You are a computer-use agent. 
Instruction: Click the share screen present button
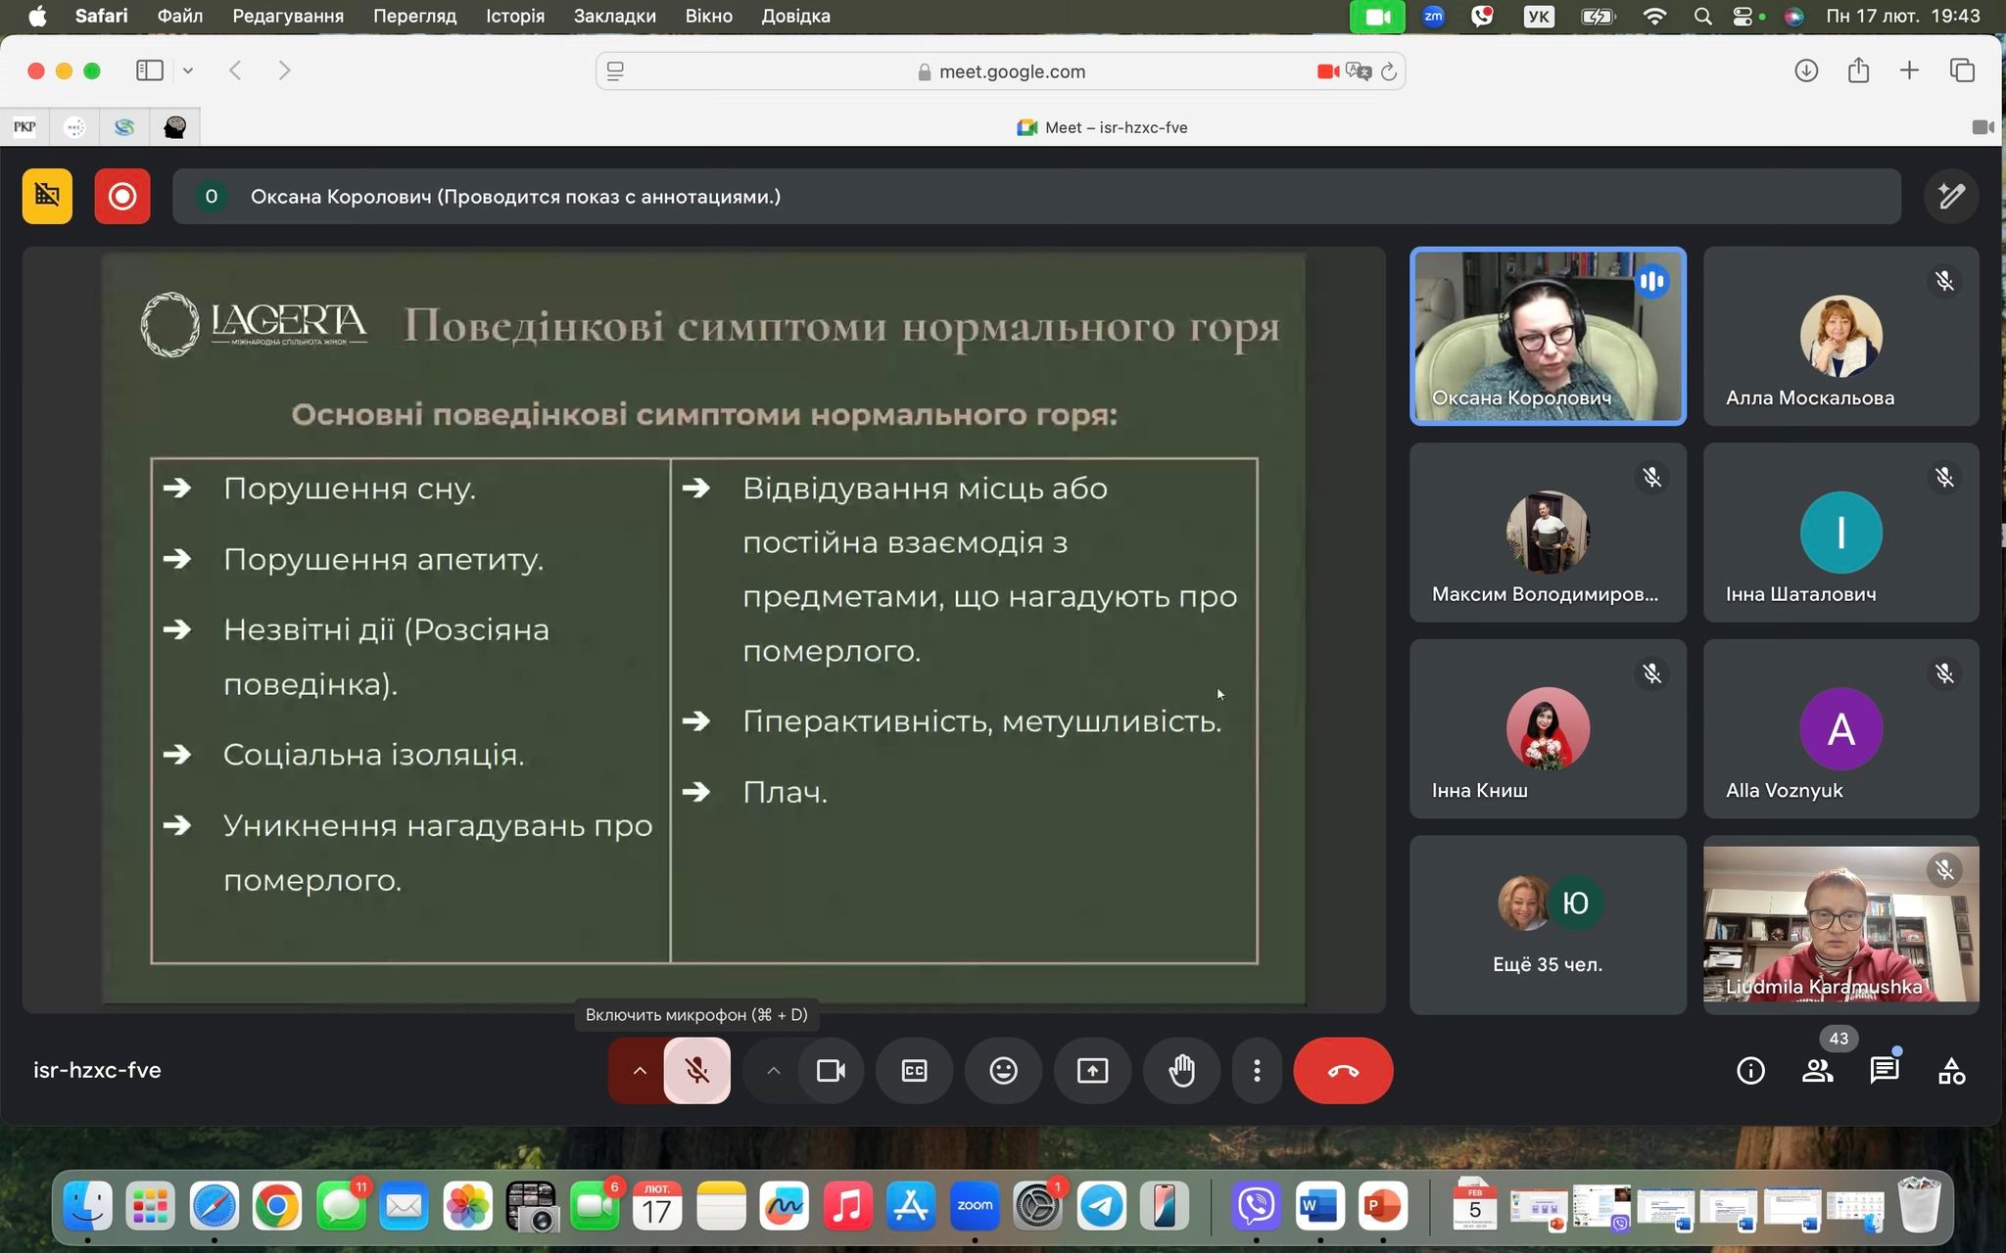click(1092, 1071)
